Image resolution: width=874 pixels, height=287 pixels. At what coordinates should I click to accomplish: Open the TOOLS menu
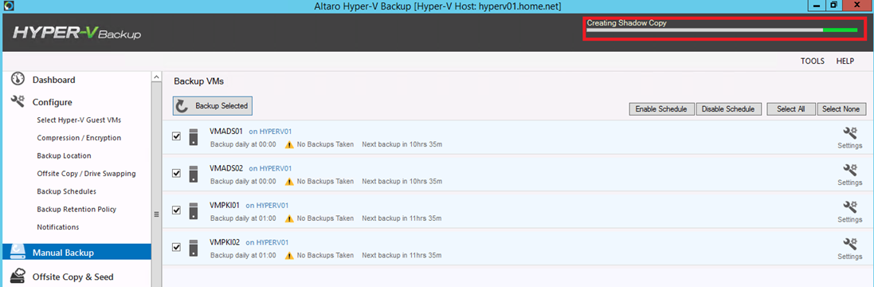(813, 61)
